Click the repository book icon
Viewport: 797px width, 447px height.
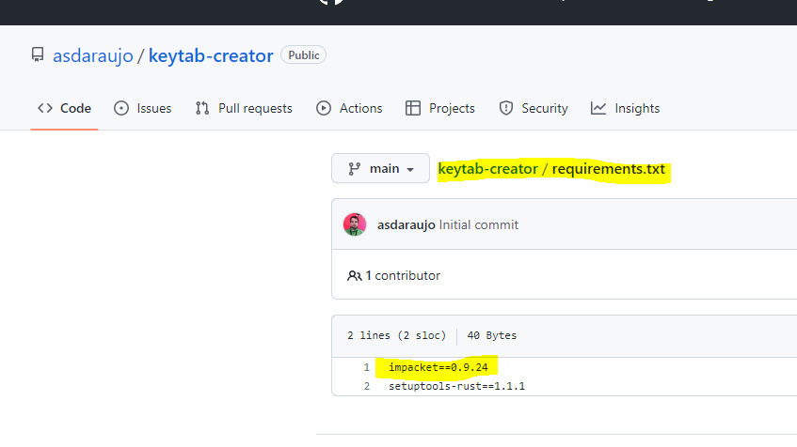(x=37, y=55)
